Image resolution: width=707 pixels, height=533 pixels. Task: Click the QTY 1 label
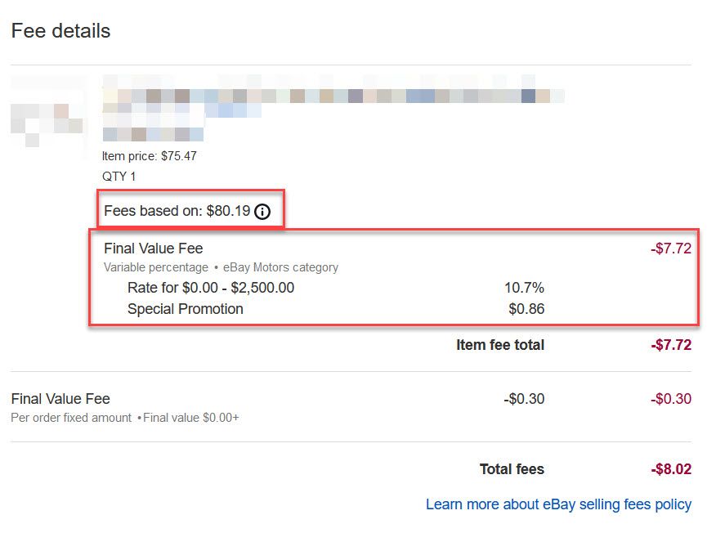coord(119,177)
